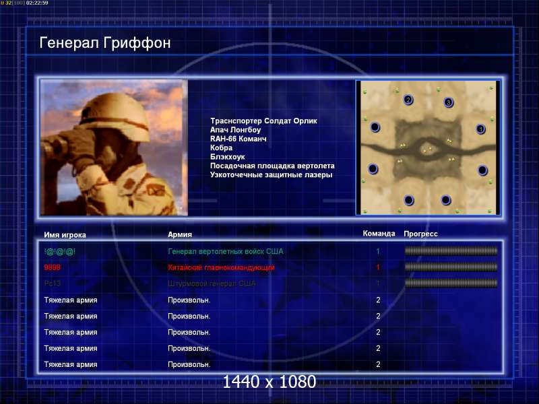The image size is (539, 404).
Task: Select unit 'Траснспортер Солдат Орлик'
Action: point(263,121)
